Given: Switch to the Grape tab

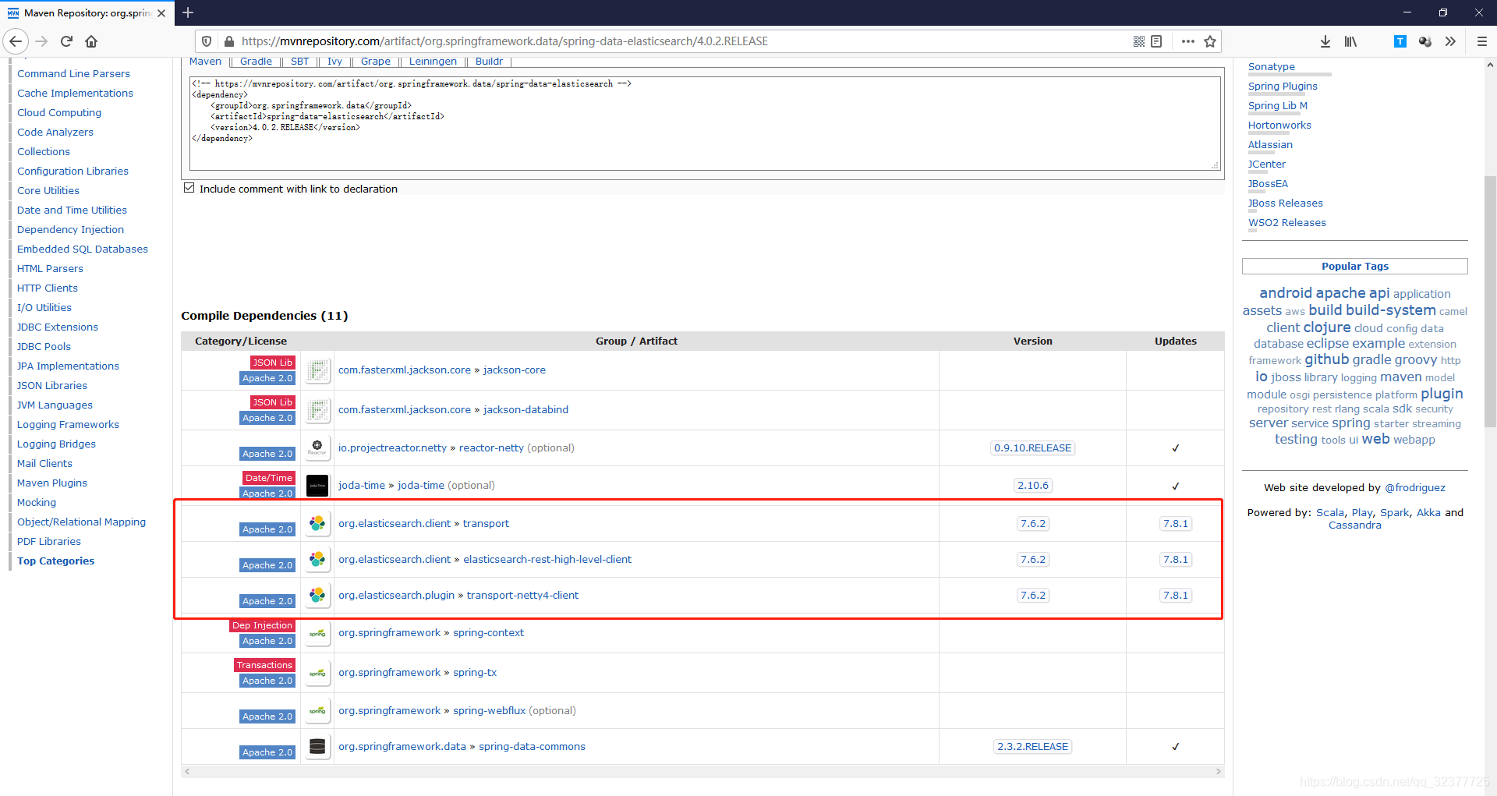Looking at the screenshot, I should (x=376, y=62).
